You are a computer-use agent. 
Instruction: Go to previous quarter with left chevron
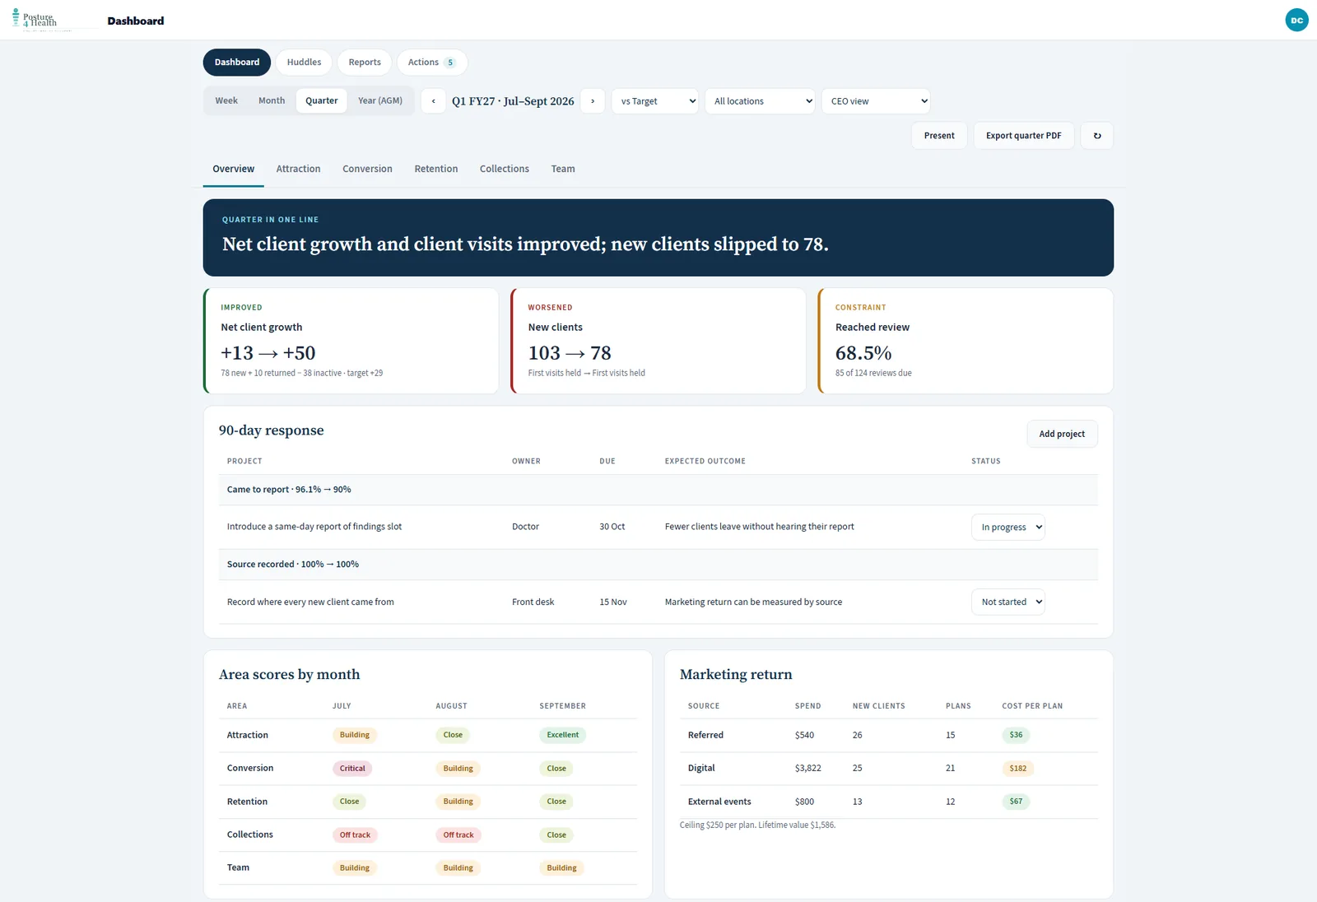pos(434,101)
